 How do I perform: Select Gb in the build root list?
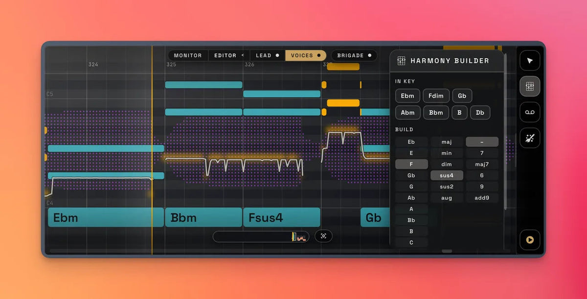(411, 176)
